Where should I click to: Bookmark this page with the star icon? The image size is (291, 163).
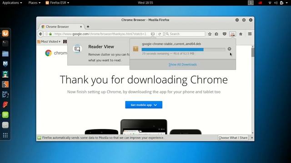[210, 34]
